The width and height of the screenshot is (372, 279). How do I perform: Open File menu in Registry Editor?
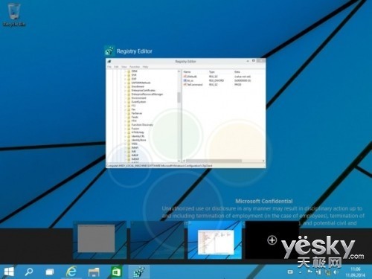109,67
